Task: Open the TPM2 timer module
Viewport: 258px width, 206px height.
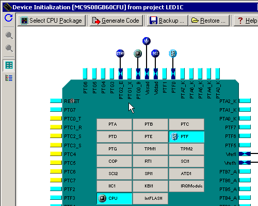Action: click(x=186, y=149)
